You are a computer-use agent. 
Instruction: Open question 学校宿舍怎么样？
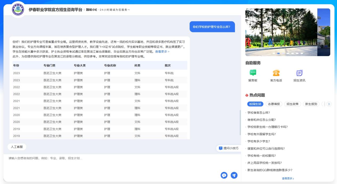pos(258,113)
